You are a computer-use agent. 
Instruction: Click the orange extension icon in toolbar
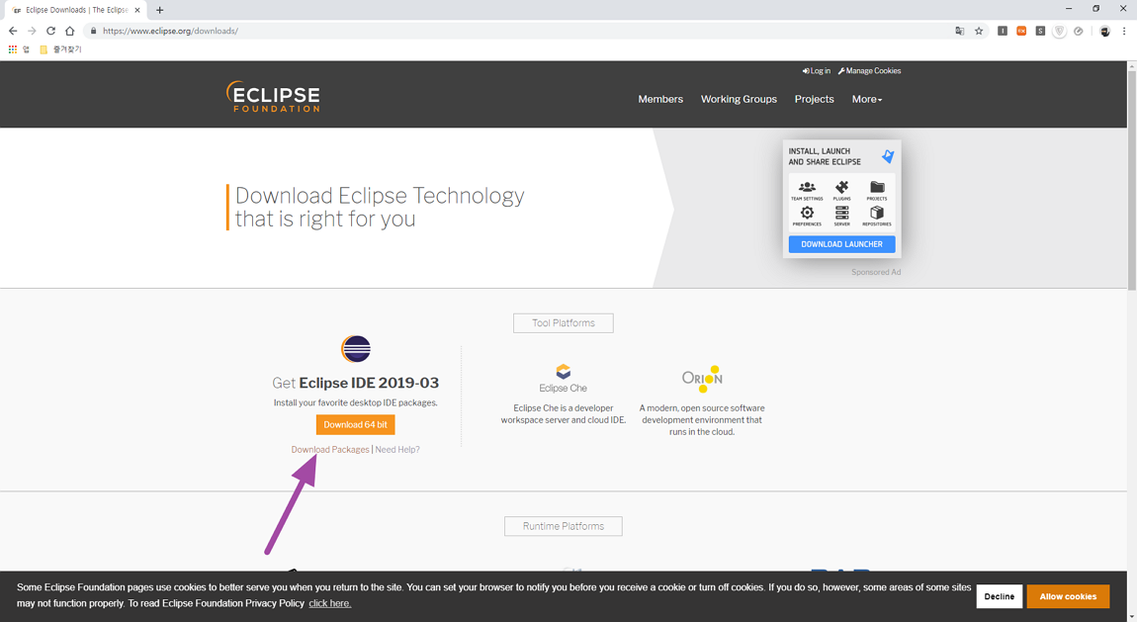tap(1021, 31)
